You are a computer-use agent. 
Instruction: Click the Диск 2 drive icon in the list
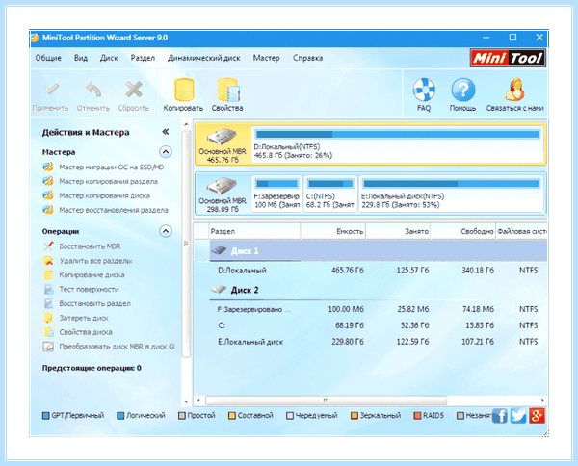tap(219, 290)
